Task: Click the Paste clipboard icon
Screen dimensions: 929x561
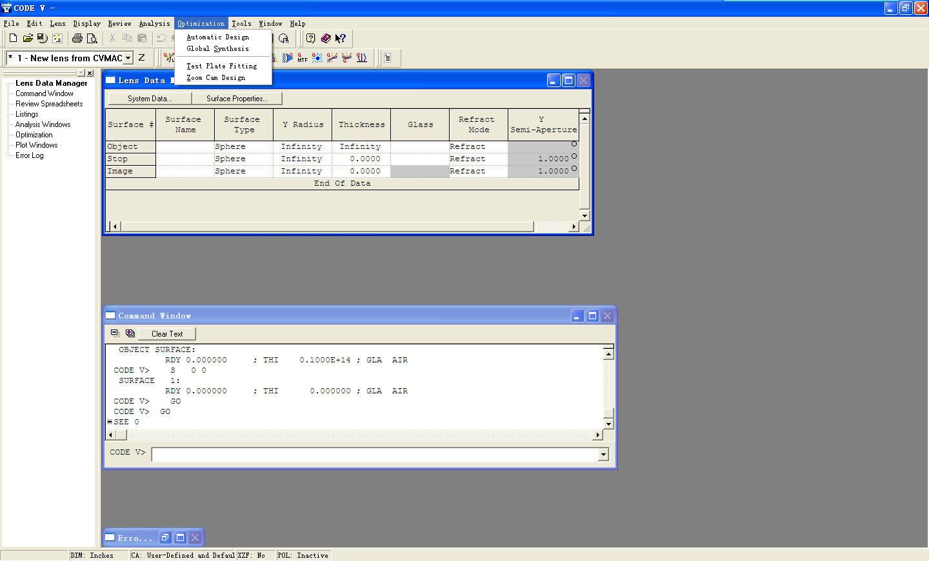Action: pyautogui.click(x=142, y=39)
